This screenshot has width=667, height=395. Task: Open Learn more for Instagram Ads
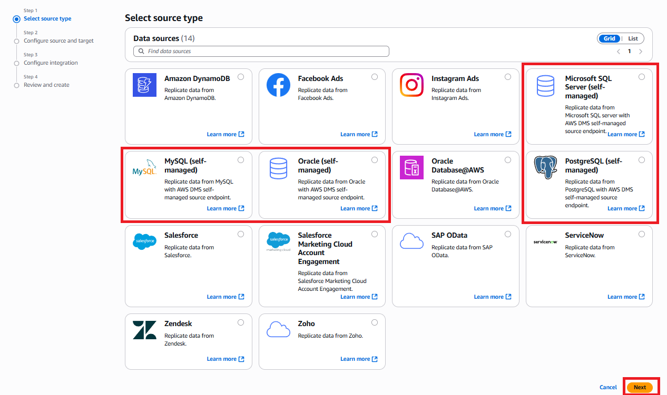pyautogui.click(x=493, y=134)
